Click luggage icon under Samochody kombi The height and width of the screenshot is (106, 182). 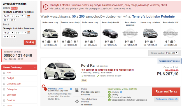pyautogui.click(x=112, y=41)
